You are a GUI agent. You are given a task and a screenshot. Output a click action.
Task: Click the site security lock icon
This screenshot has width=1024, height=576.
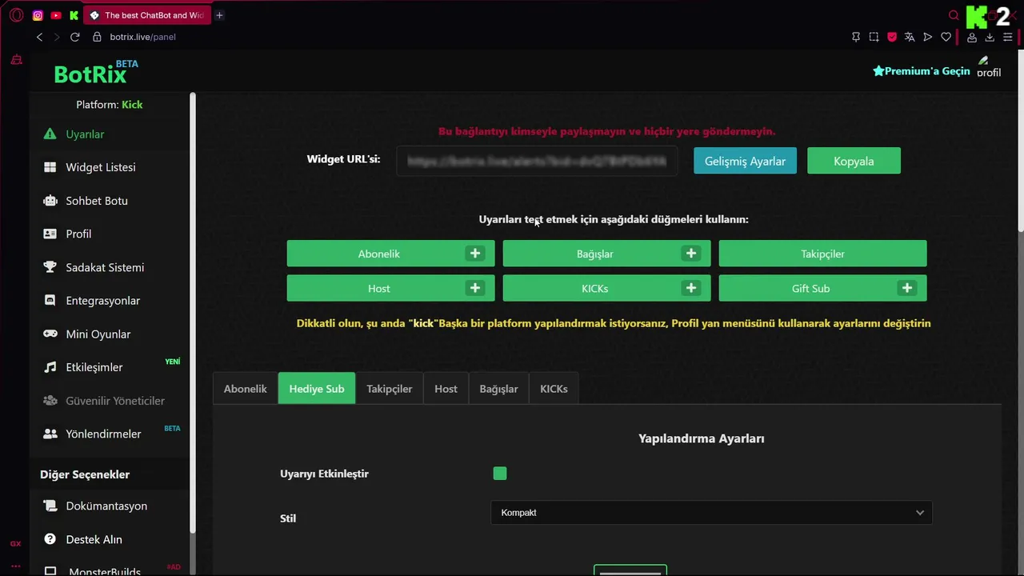(97, 37)
